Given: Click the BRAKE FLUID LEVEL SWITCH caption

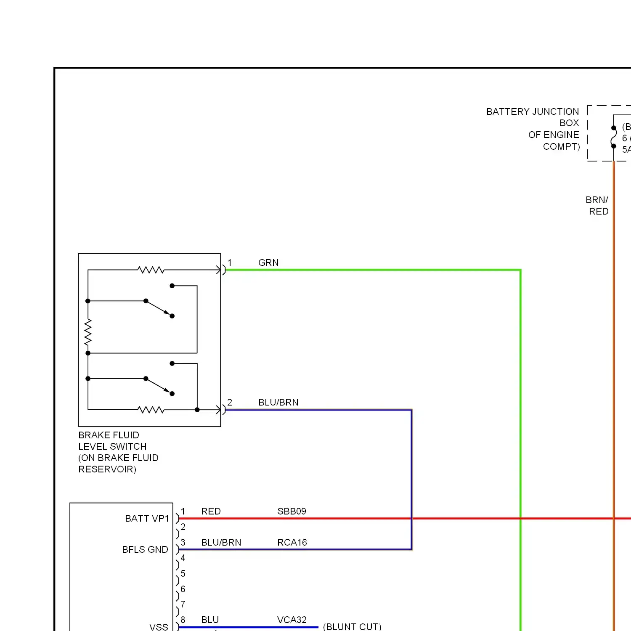Looking at the screenshot, I should click(118, 452).
